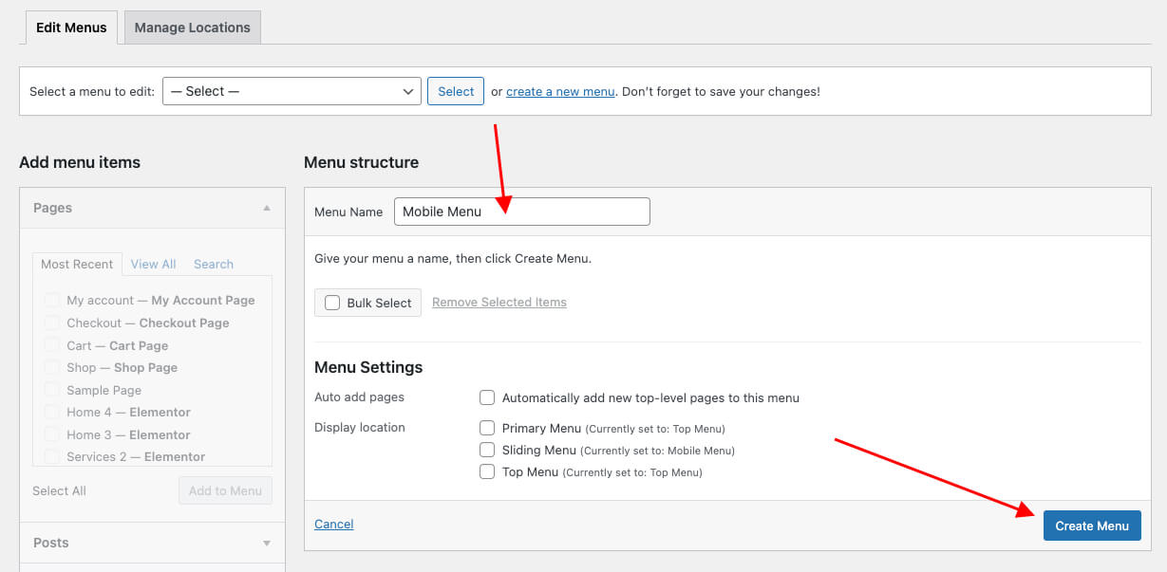
Task: Follow the 'create a new menu' link
Action: tap(560, 92)
